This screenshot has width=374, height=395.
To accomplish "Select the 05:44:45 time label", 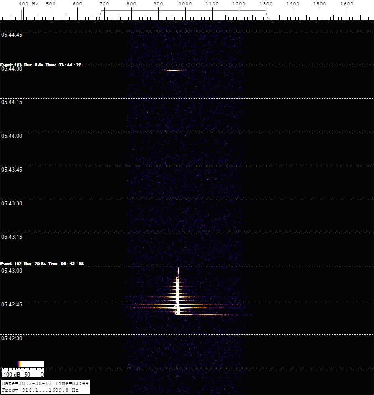I will coord(12,35).
